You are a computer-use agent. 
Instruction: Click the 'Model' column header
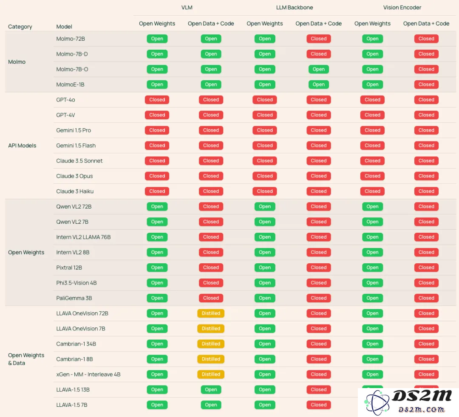tap(64, 27)
